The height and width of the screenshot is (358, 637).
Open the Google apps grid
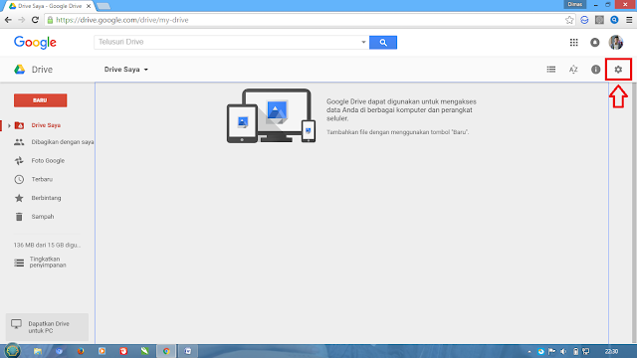573,42
